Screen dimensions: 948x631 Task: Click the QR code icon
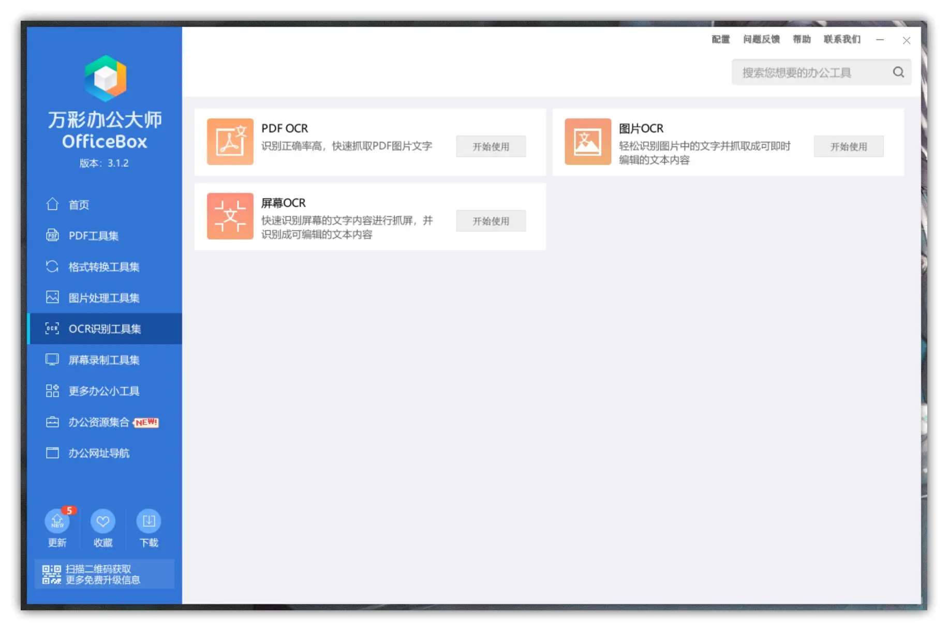pos(51,574)
